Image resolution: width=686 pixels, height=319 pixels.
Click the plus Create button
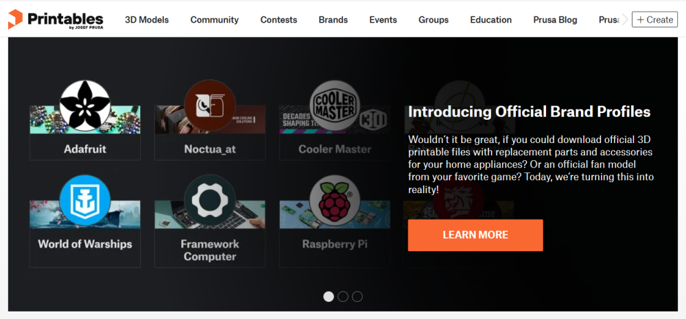click(654, 20)
